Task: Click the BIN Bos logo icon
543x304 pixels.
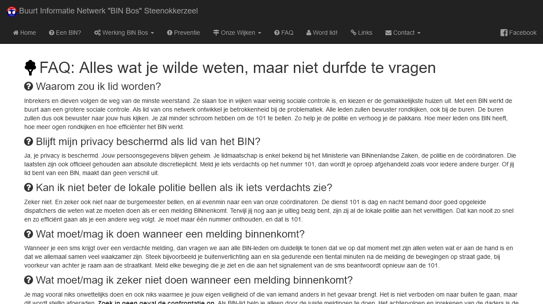Action: (12, 12)
